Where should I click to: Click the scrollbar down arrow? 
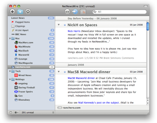[148, 103]
